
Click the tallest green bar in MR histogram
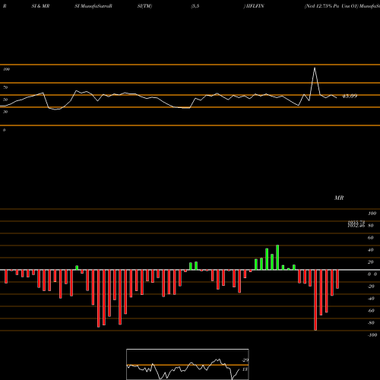pos(277,258)
